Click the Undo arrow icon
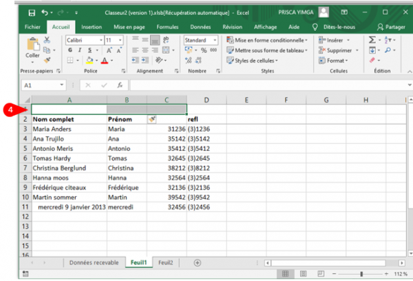Screen dimensions: 413x281 coord(45,12)
